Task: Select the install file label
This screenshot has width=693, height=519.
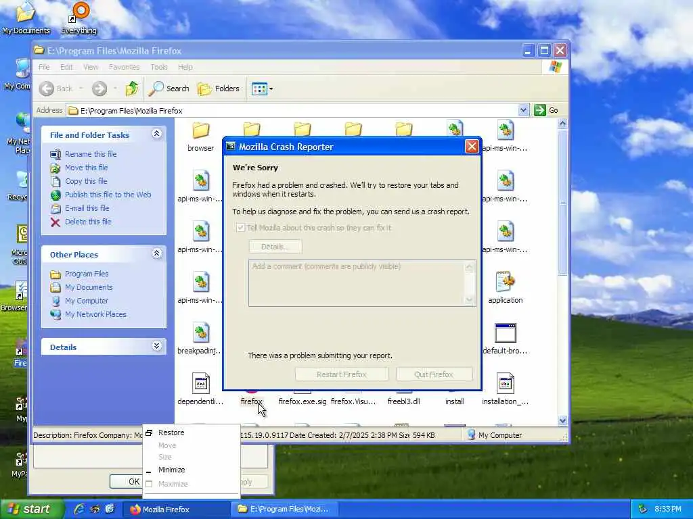Action: pos(454,401)
